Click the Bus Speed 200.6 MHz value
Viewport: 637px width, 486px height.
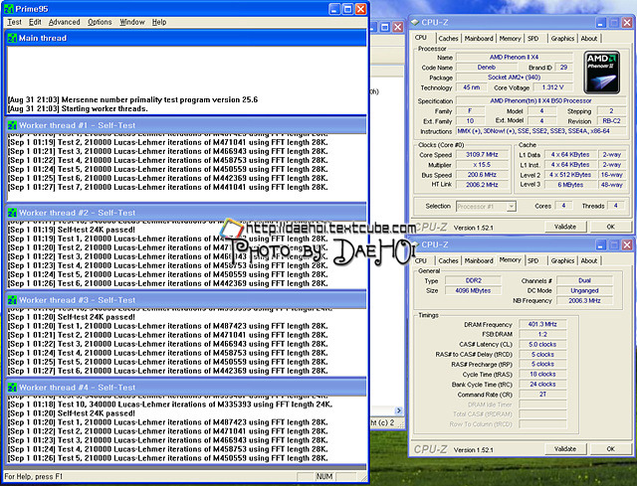tap(482, 175)
